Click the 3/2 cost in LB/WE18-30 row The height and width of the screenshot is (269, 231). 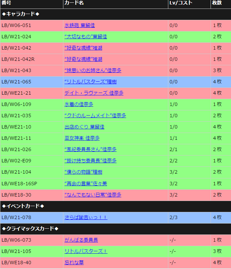[173, 195]
